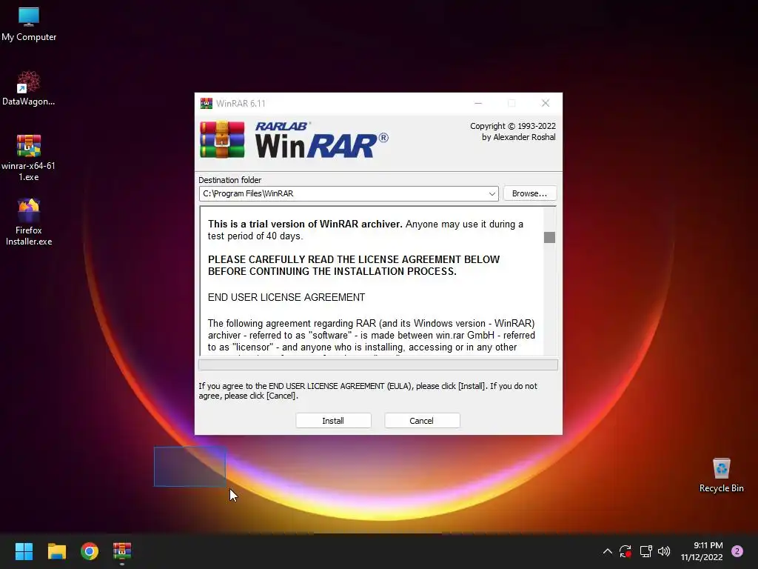The width and height of the screenshot is (758, 569).
Task: Click the 'Copyright © 1993-2022' text
Action: click(512, 126)
